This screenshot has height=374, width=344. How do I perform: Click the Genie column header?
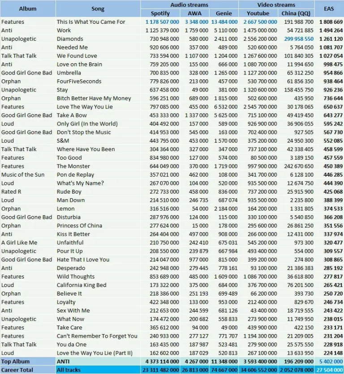(x=224, y=13)
